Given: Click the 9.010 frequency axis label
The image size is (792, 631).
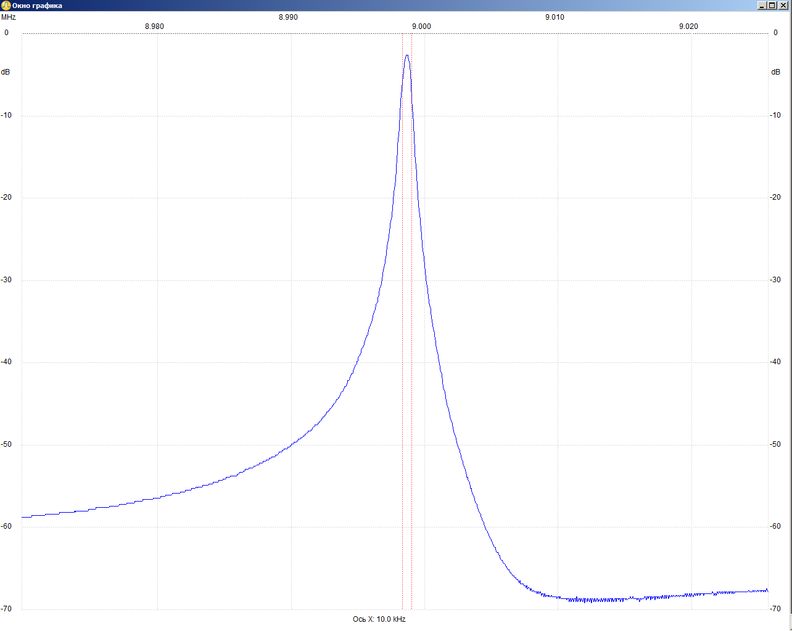Looking at the screenshot, I should pos(555,17).
